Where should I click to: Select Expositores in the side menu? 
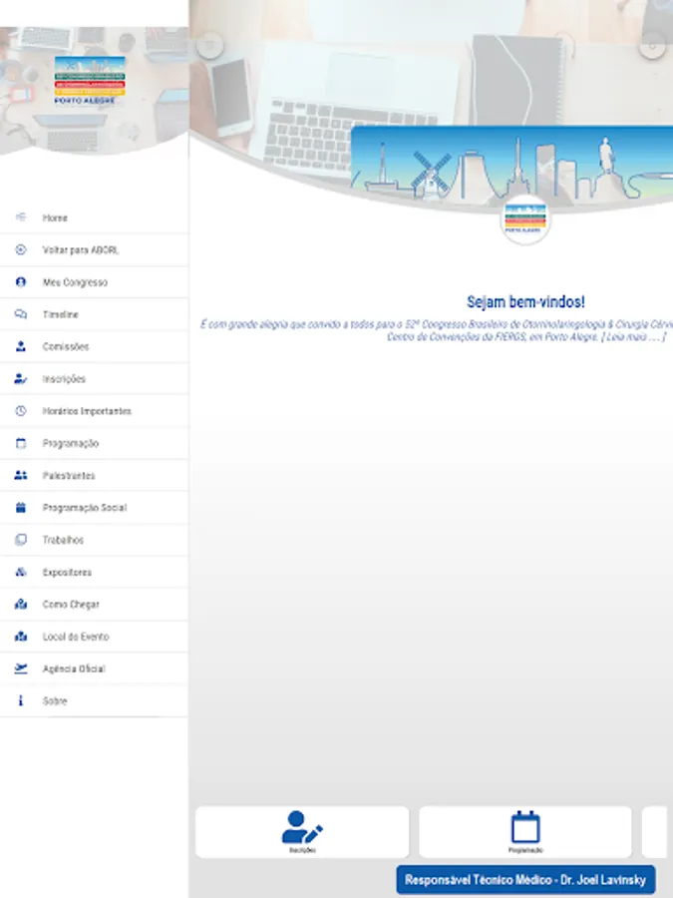pyautogui.click(x=94, y=572)
